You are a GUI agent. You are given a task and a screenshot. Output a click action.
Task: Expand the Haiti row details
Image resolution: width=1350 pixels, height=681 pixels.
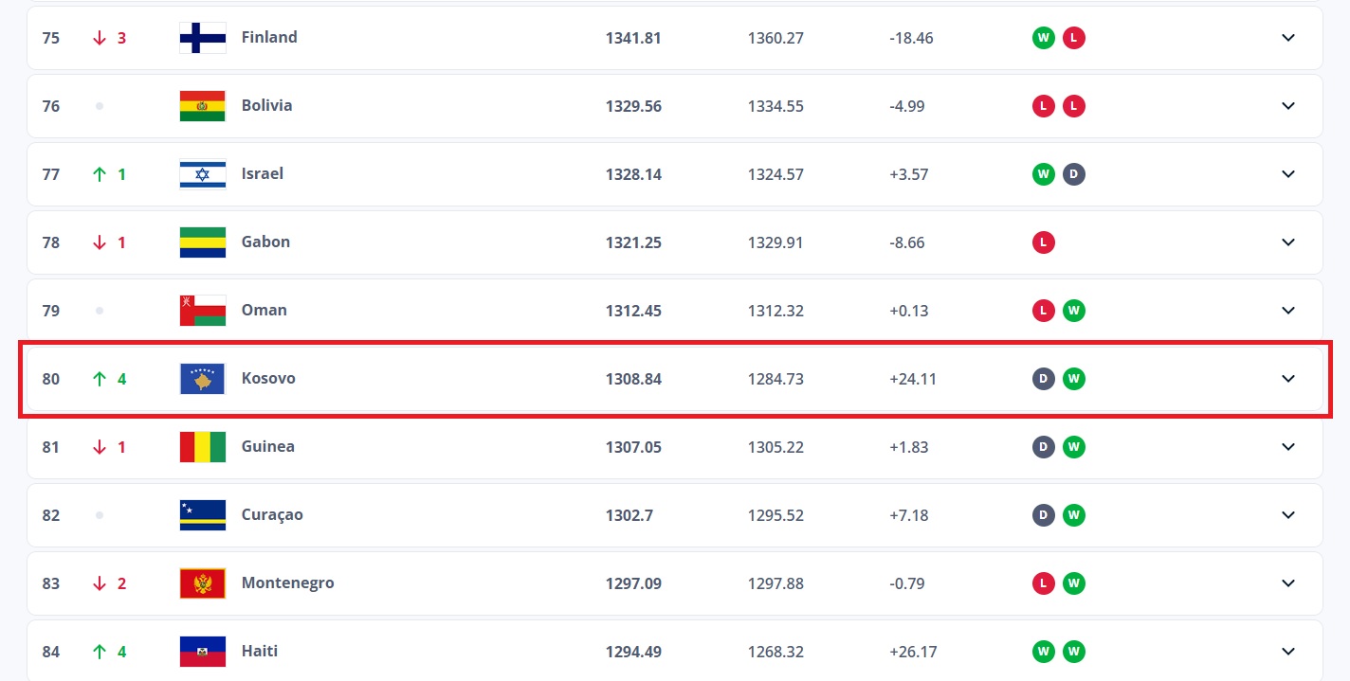(x=1287, y=652)
